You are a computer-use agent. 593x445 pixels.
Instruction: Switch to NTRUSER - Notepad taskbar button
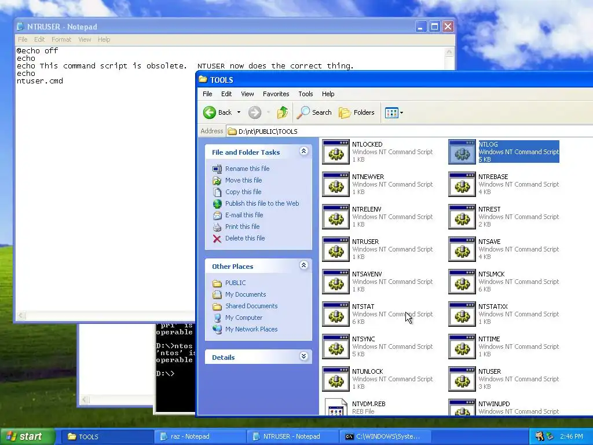tap(292, 437)
